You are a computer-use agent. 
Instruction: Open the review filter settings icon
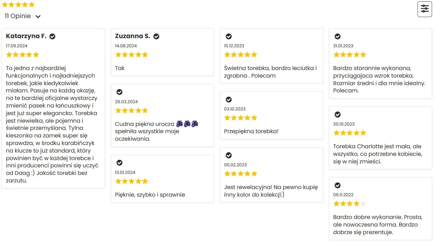click(424, 9)
